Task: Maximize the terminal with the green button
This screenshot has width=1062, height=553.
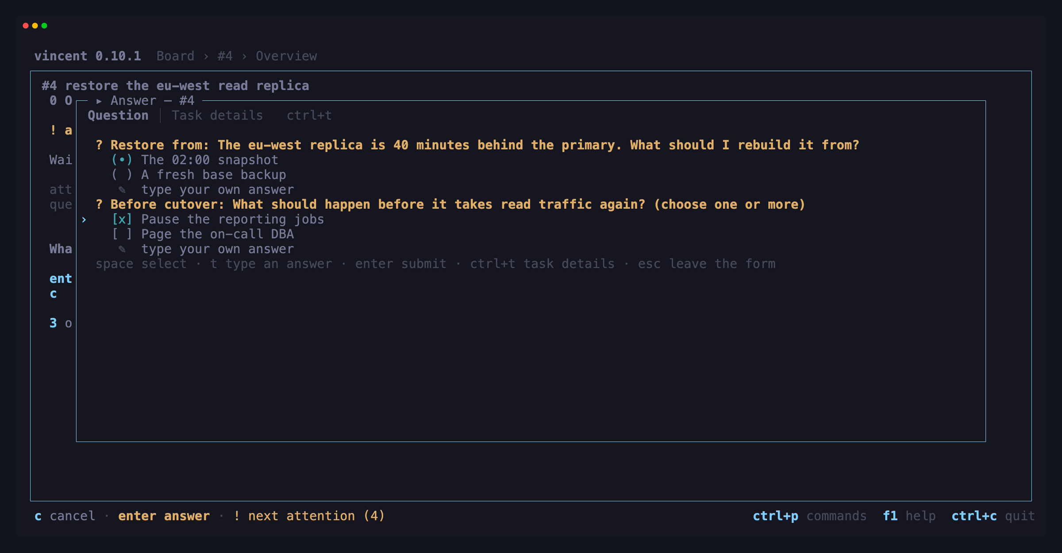Action: pyautogui.click(x=44, y=26)
